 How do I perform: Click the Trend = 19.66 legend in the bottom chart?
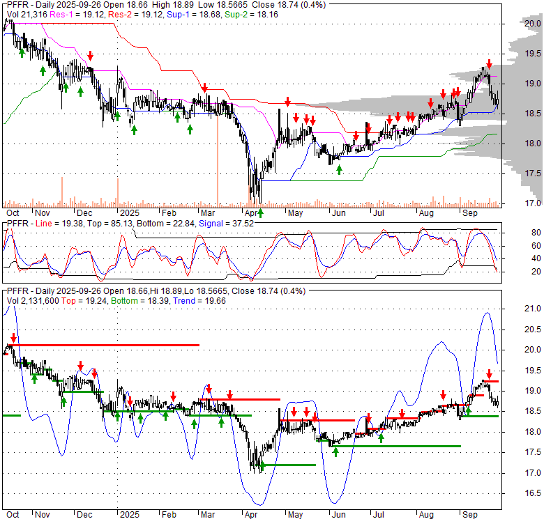click(x=199, y=301)
